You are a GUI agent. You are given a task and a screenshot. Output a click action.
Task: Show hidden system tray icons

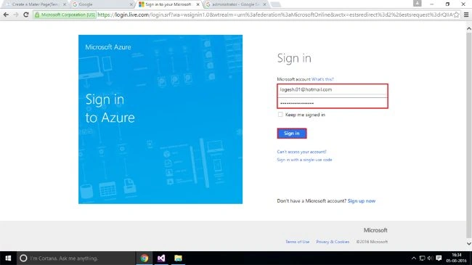[x=414, y=258]
